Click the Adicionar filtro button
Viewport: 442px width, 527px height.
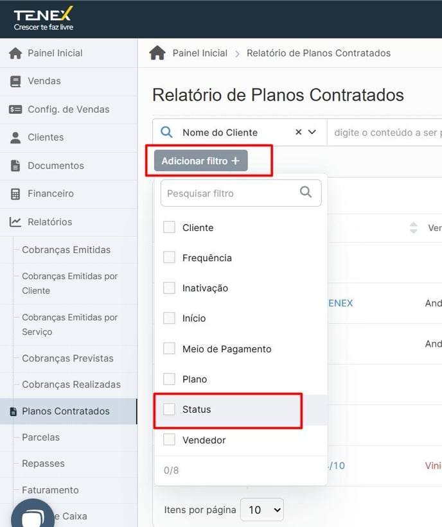click(x=201, y=160)
